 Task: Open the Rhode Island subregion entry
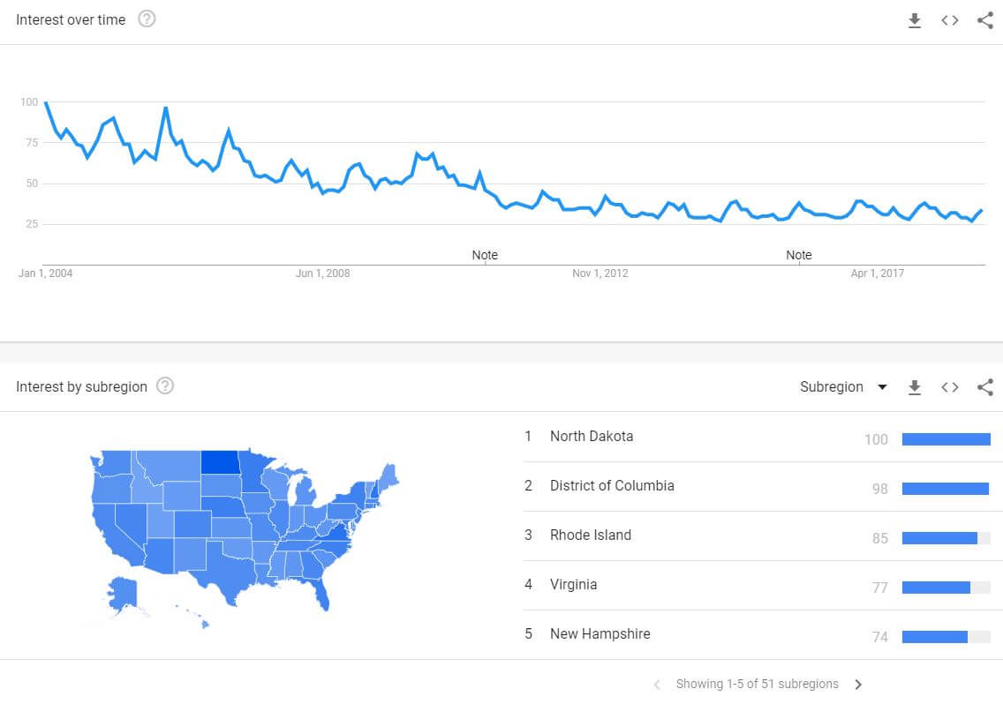tap(591, 535)
